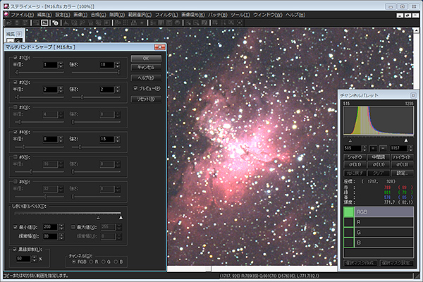Click the #1 強さ spinner arrows

pos(117,65)
